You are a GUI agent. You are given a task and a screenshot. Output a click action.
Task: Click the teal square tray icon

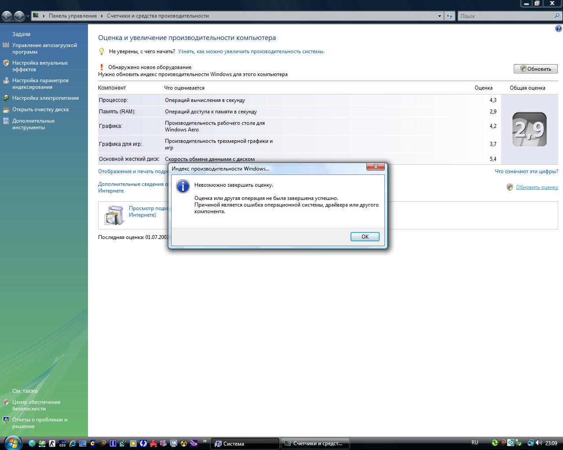(511, 443)
